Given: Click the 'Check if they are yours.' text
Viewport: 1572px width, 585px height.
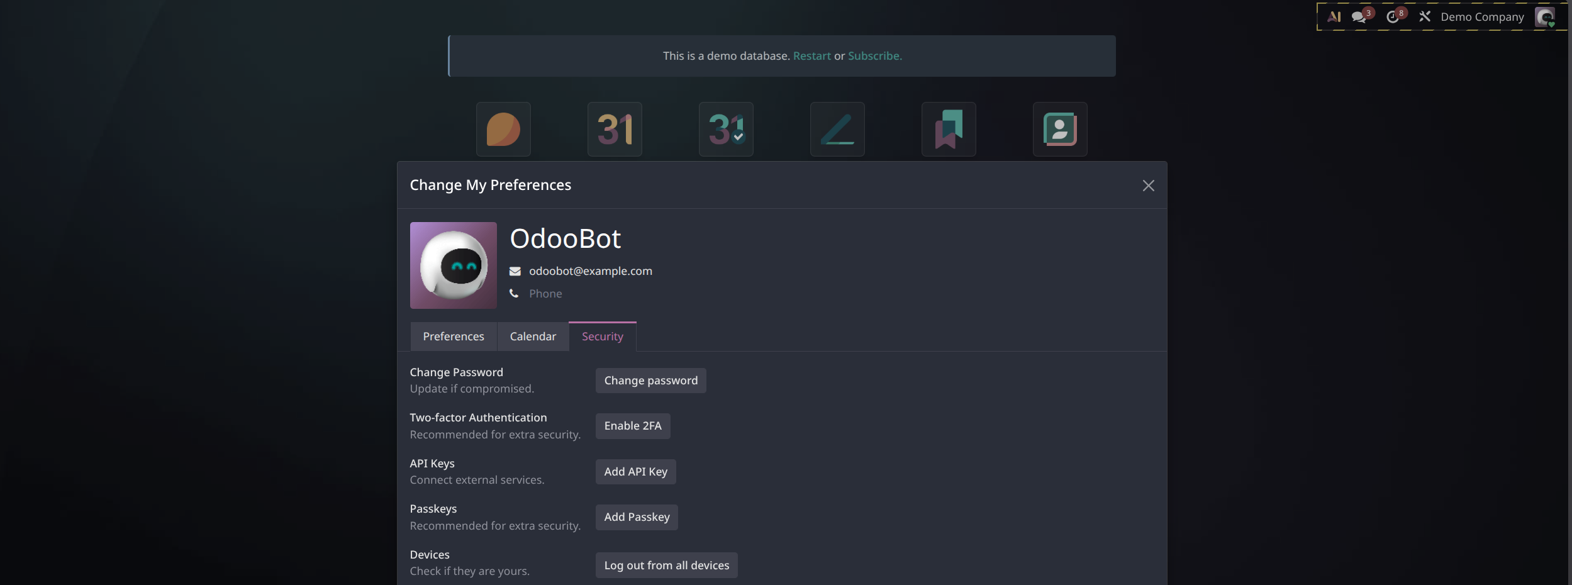Looking at the screenshot, I should (470, 571).
